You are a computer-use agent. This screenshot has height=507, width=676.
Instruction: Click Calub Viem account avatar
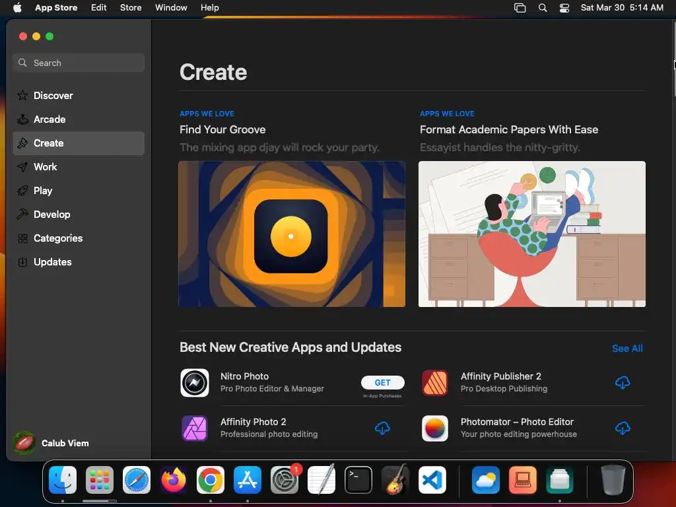tap(24, 443)
